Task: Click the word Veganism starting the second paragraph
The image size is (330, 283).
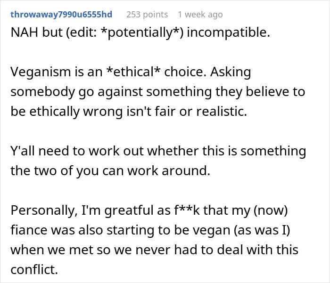Action: (41, 72)
